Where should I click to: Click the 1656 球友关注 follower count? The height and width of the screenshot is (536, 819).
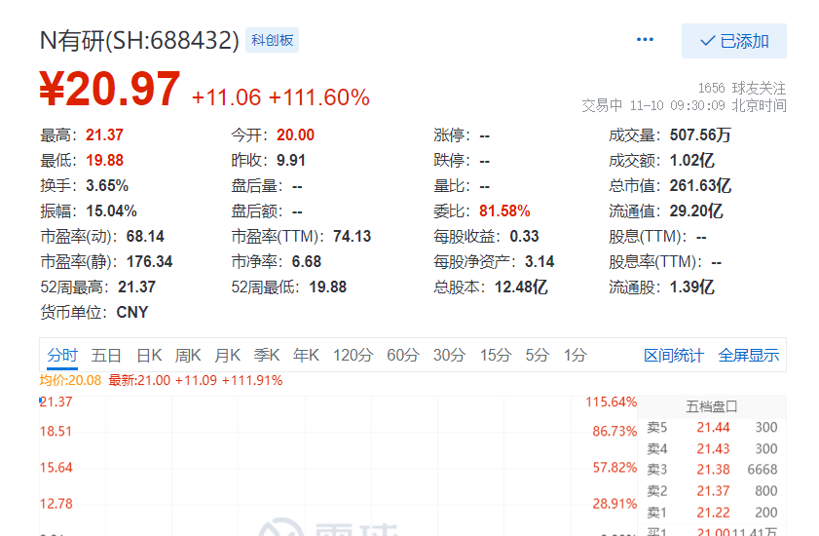(x=742, y=88)
